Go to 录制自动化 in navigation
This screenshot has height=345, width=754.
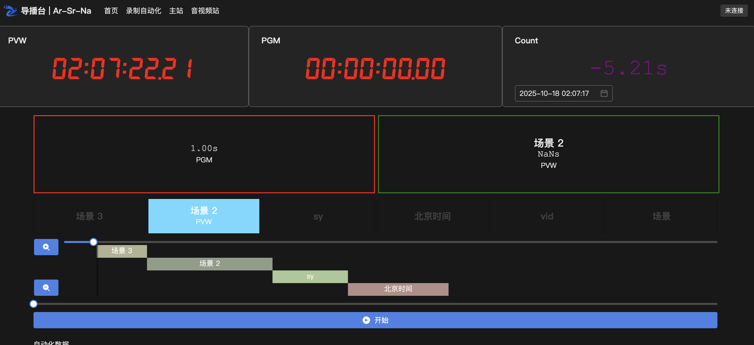[144, 11]
